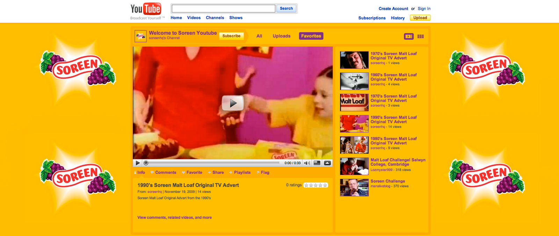Screen dimensions: 559x236
Task: Switch to grid view layout icon
Action: pos(421,36)
